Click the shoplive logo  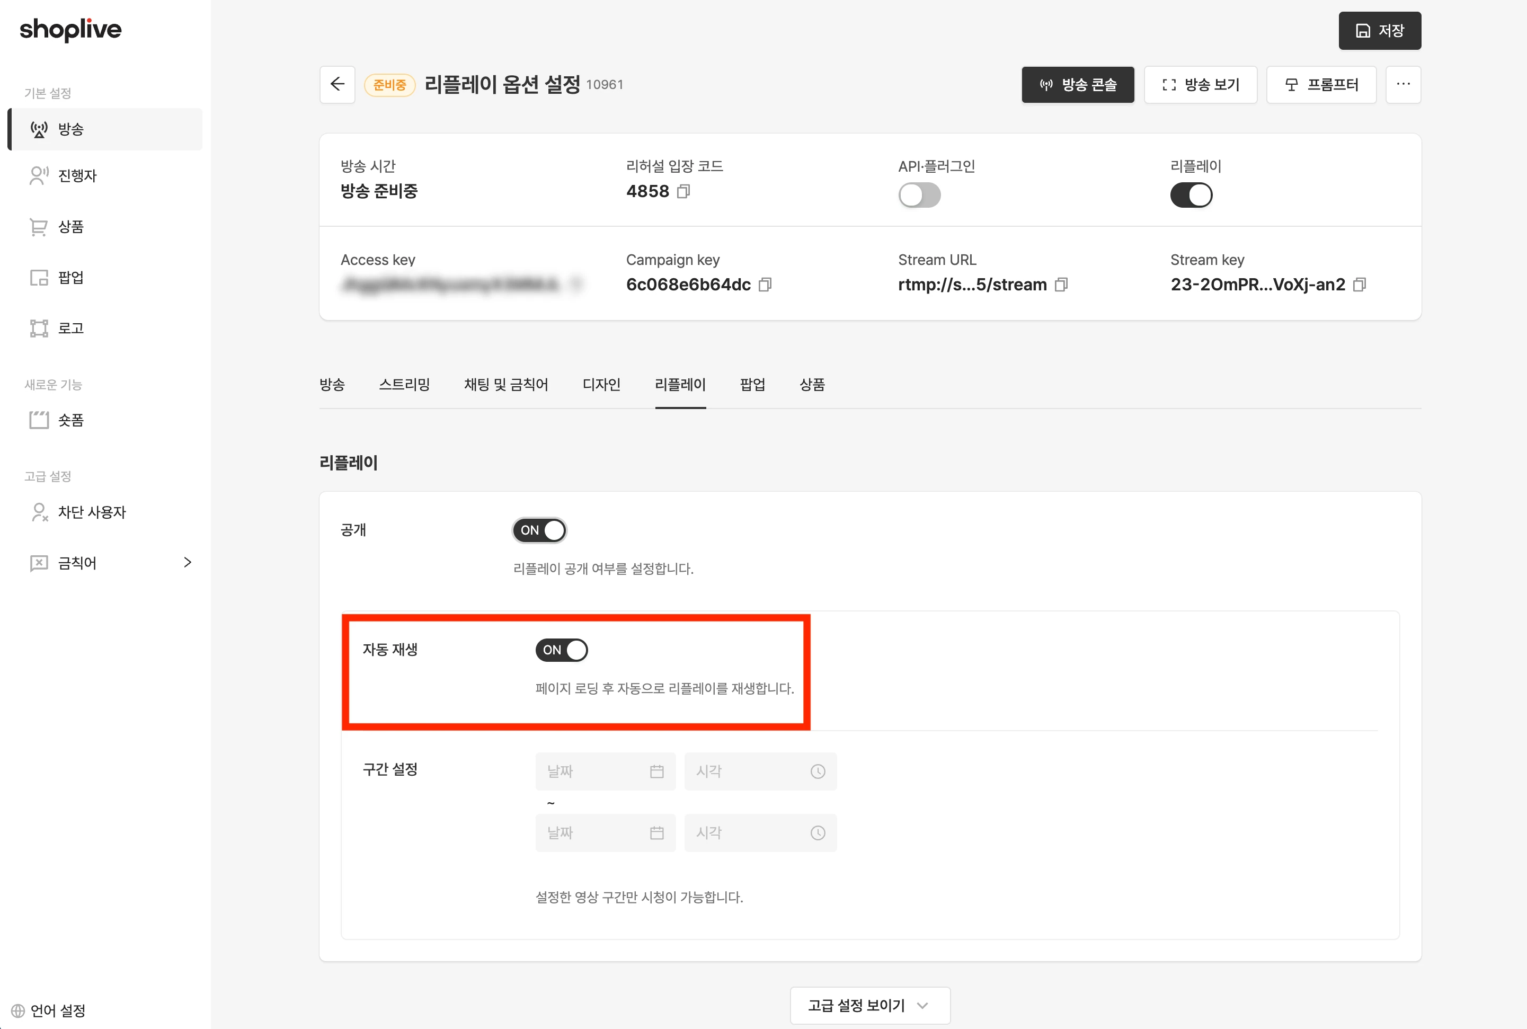coord(71,30)
